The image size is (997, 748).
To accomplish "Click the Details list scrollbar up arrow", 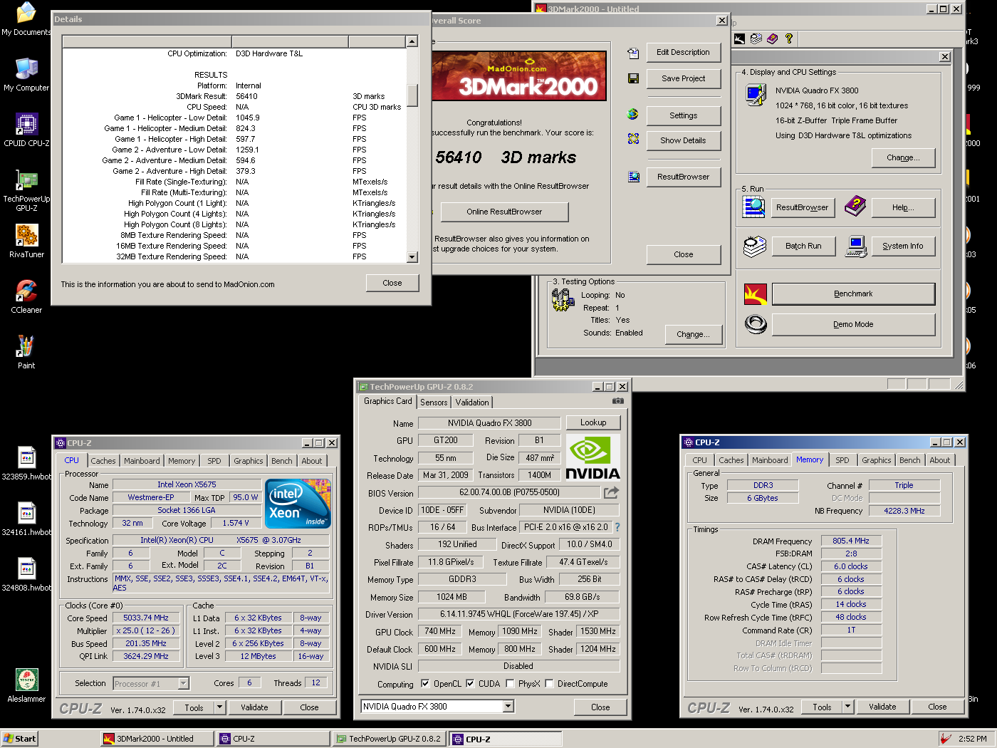I will click(412, 41).
